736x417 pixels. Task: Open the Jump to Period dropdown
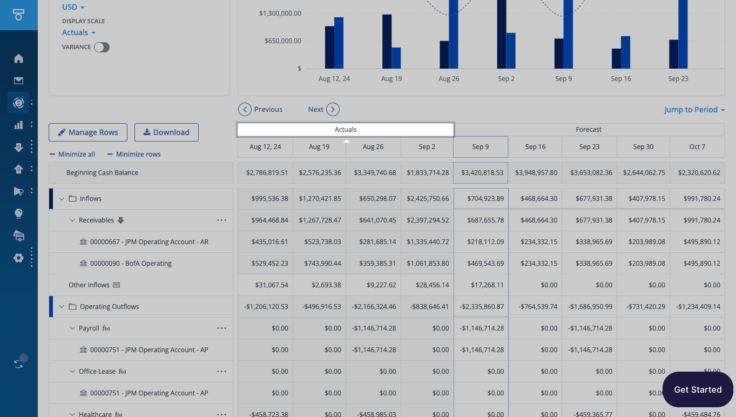pyautogui.click(x=694, y=110)
